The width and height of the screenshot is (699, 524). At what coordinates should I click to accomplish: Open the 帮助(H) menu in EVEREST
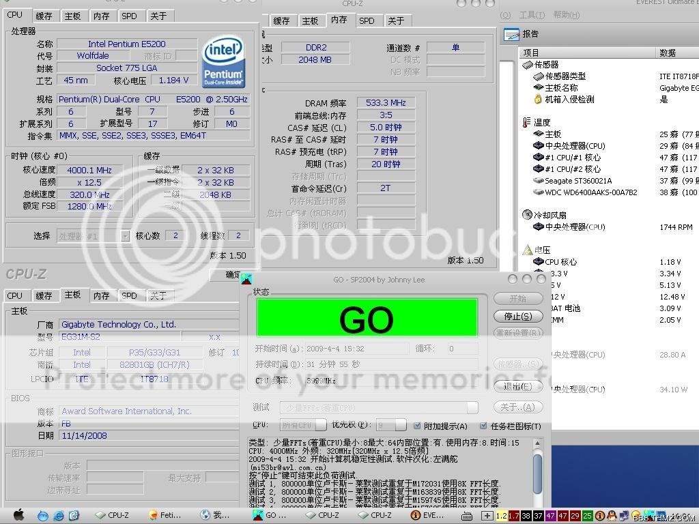pyautogui.click(x=566, y=15)
